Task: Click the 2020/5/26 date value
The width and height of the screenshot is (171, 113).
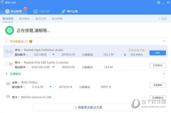Action: (68, 67)
